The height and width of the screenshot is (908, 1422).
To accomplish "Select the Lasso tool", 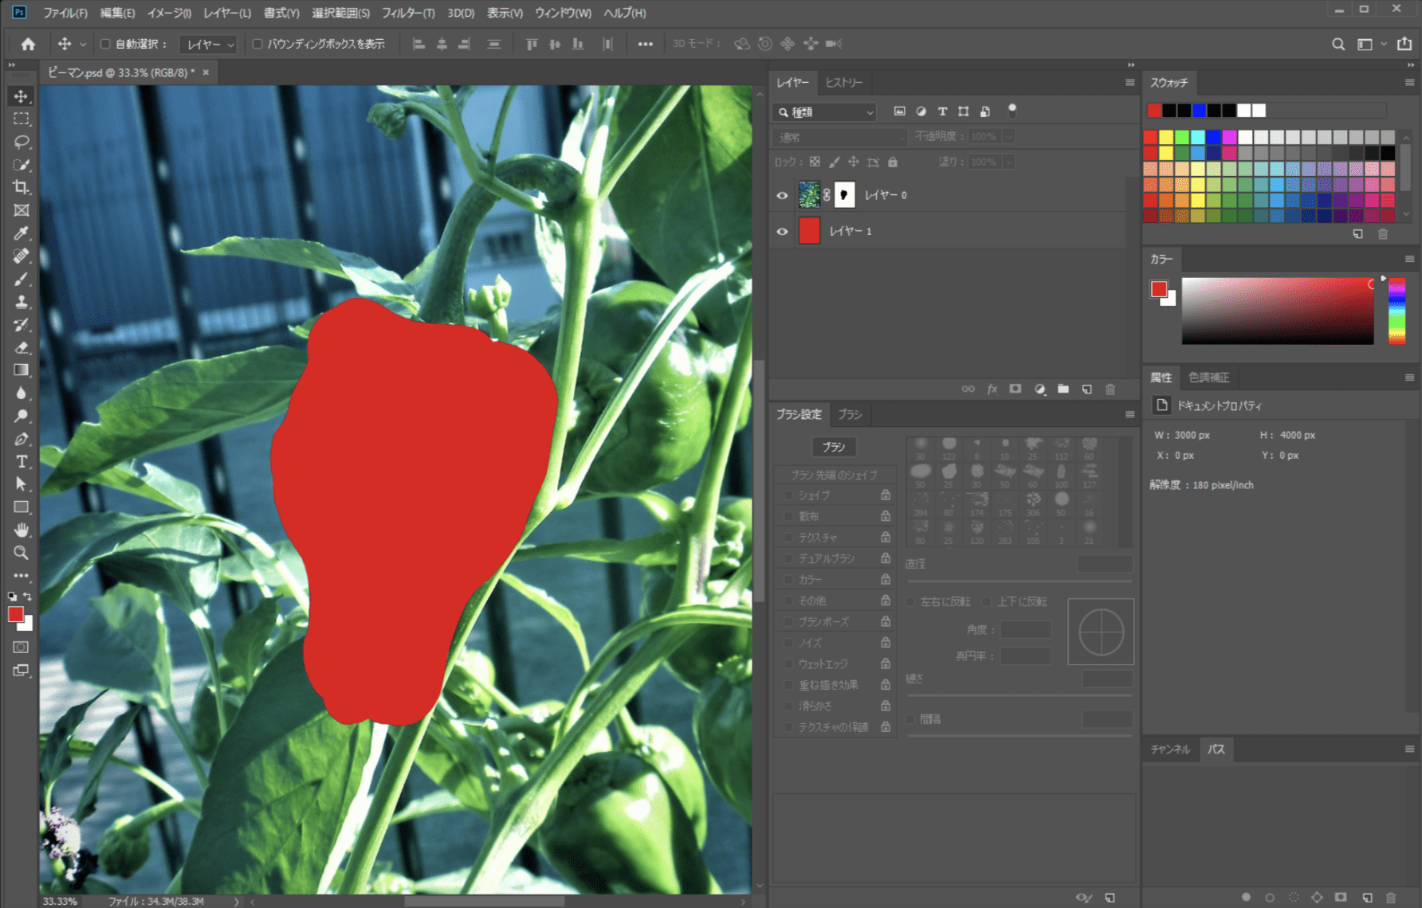I will 22,142.
